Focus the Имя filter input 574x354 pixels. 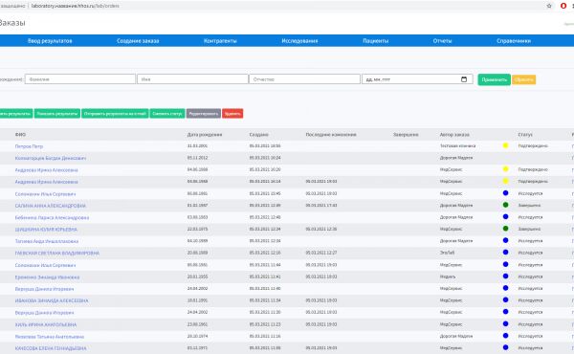[192, 79]
